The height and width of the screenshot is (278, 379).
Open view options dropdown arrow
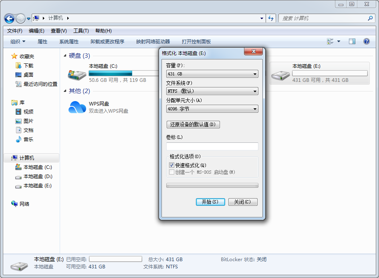pyautogui.click(x=339, y=41)
